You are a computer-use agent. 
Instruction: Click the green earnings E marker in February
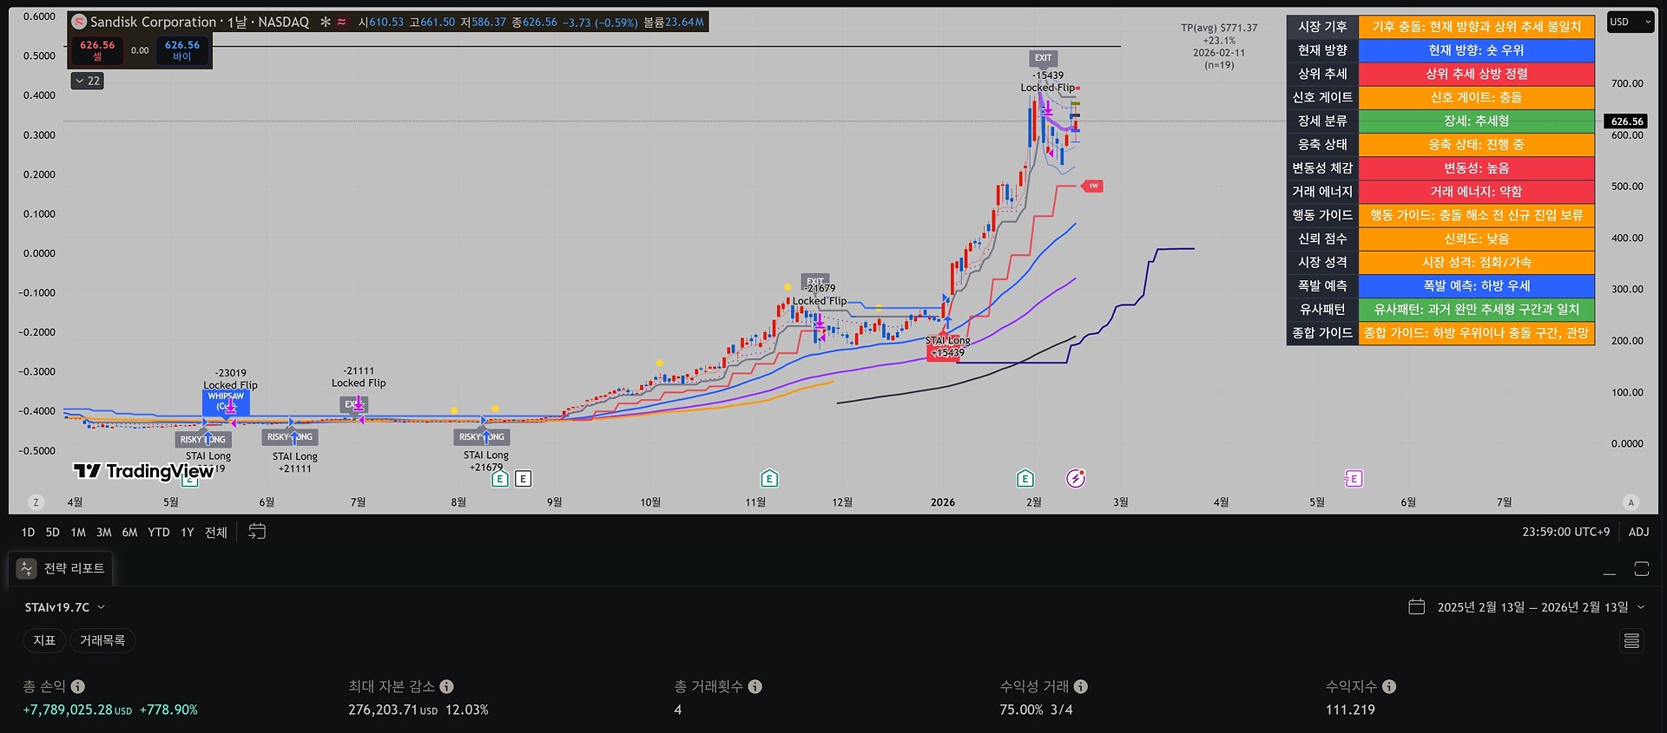click(1025, 479)
